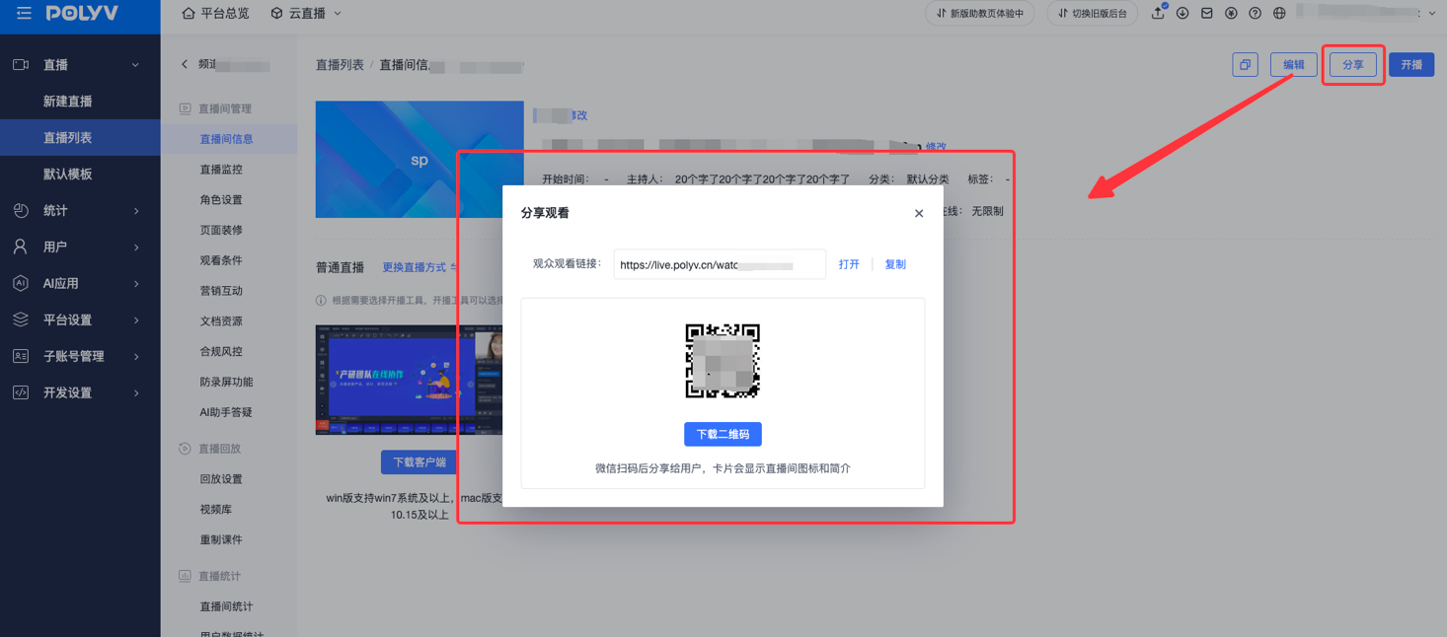Click the 用户 person icon
The image size is (1447, 637).
(x=21, y=248)
